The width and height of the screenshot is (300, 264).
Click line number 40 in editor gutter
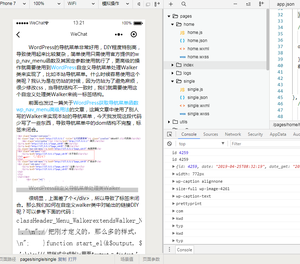tap(280, 66)
